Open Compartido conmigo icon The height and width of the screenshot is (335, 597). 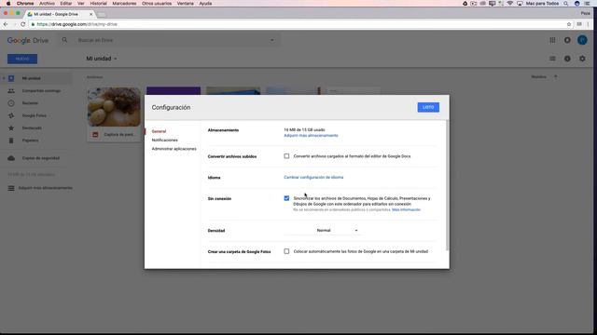pyautogui.click(x=11, y=91)
